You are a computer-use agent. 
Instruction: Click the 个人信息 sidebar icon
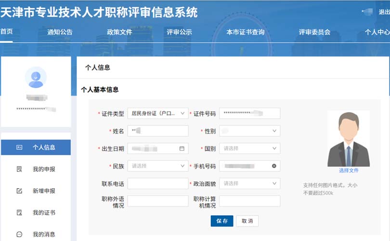click(19, 147)
